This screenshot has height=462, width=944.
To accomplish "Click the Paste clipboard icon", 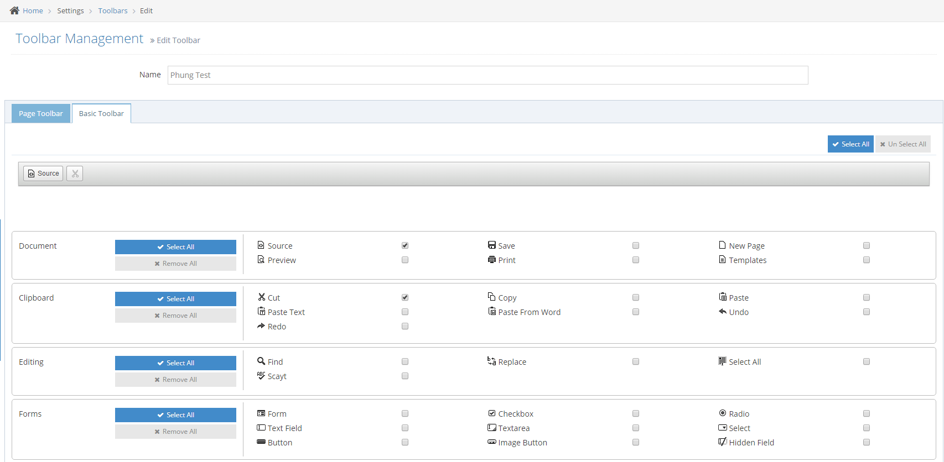I will pyautogui.click(x=723, y=297).
